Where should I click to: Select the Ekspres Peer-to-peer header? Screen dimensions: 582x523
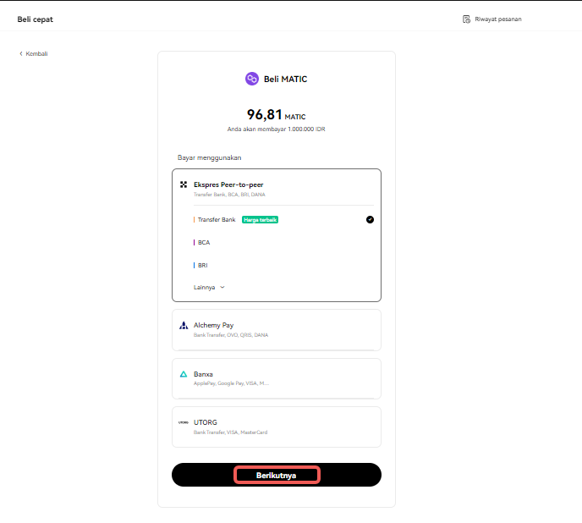[x=277, y=189]
